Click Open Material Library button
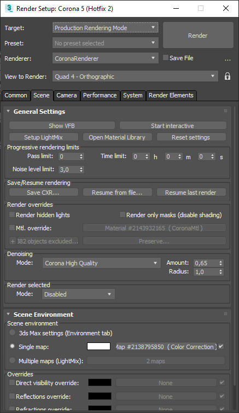The width and height of the screenshot is (239, 413). pyautogui.click(x=118, y=137)
